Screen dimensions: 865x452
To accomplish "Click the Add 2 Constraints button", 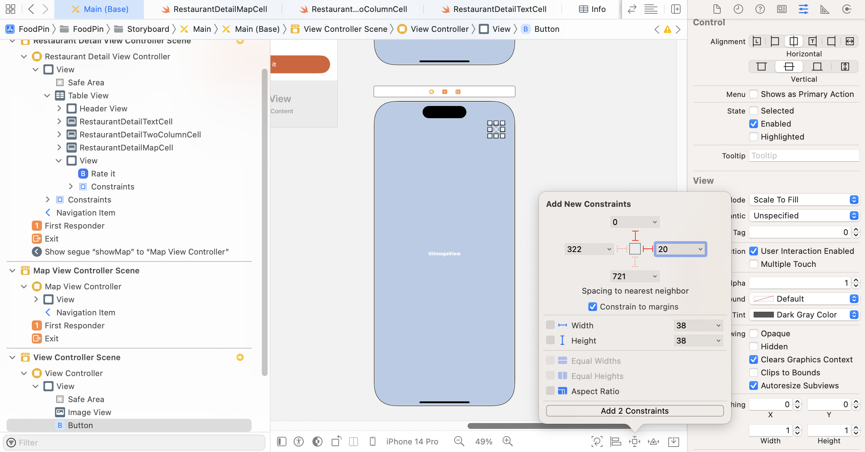I will coord(635,411).
